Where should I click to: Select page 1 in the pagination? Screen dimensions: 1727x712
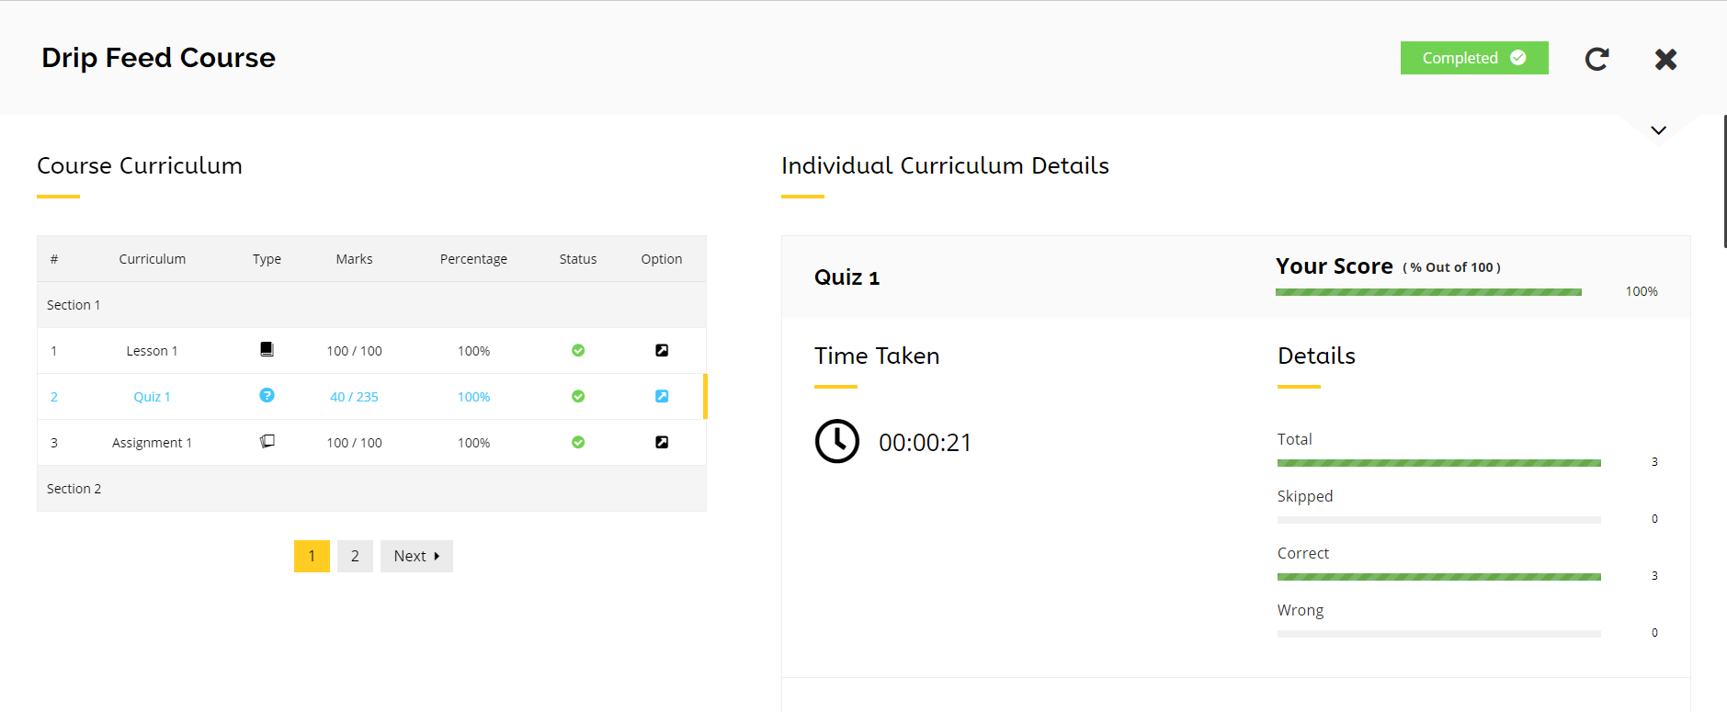pos(312,556)
